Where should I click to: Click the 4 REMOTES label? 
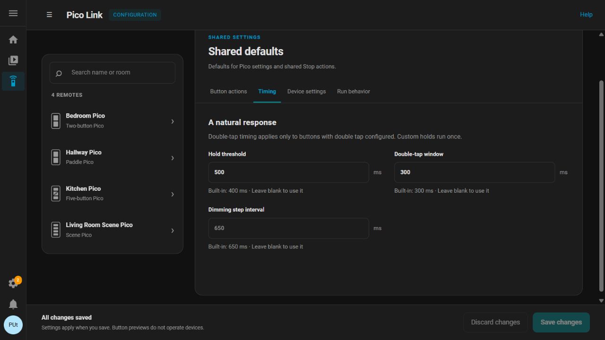pyautogui.click(x=67, y=95)
